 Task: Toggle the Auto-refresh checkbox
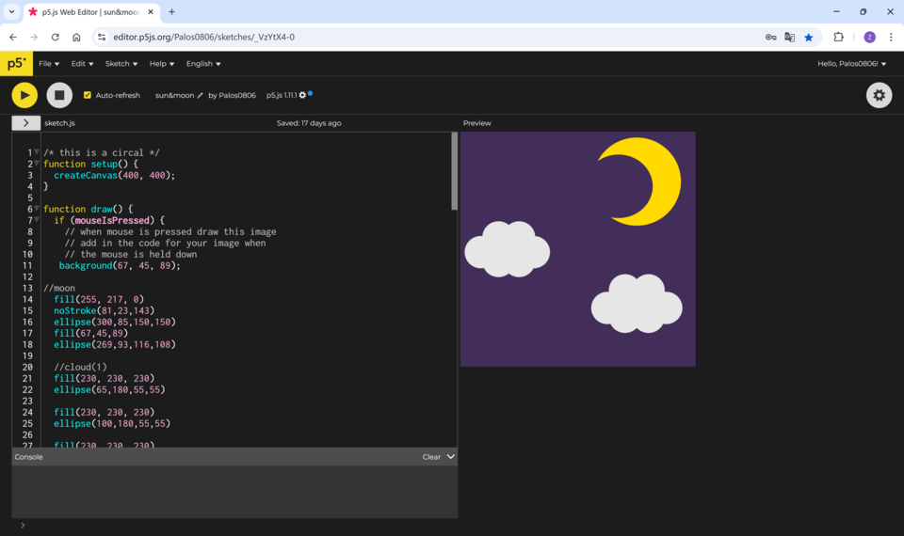[88, 96]
